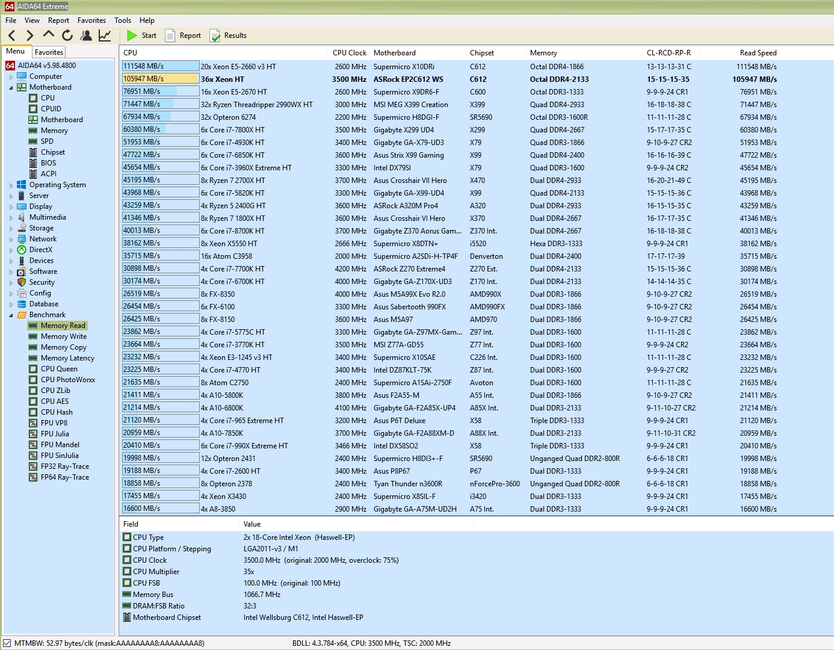This screenshot has height=650, width=834.
Task: Open the File menu
Action: [x=11, y=20]
